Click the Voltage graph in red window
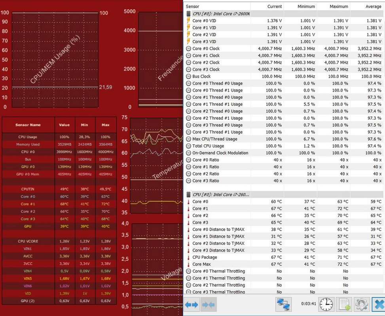This screenshot has width=385, height=316. pos(157,270)
